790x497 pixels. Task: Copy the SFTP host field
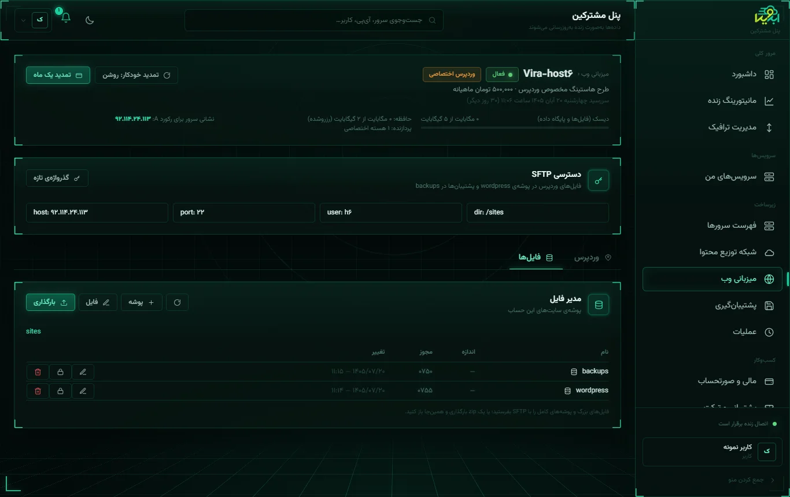point(97,212)
